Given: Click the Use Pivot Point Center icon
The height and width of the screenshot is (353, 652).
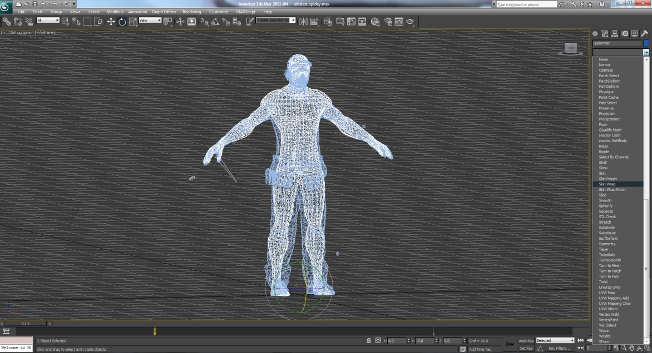Looking at the screenshot, I should [167, 22].
